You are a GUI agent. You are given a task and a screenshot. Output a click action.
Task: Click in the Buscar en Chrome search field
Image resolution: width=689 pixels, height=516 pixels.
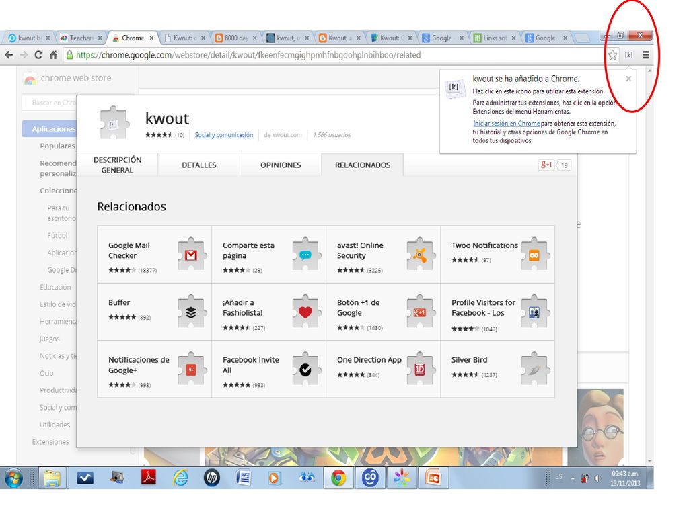(49, 103)
